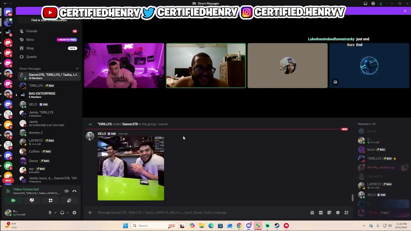
Task: Toggle noise suppression waveform icon
Action: click(66, 191)
